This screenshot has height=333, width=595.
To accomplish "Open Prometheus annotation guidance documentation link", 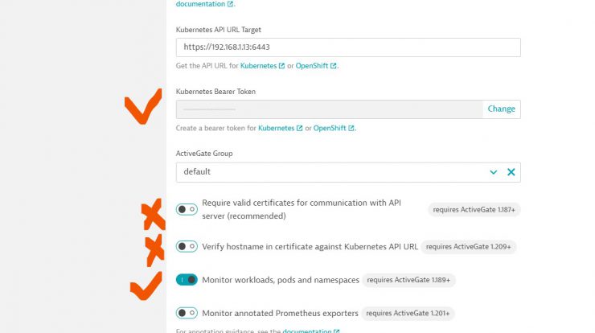I will (x=307, y=331).
